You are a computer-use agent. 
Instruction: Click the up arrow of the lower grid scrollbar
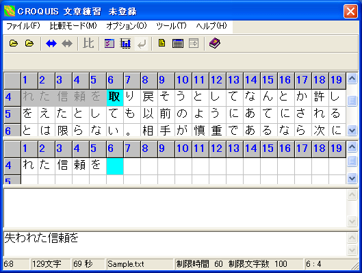(x=352, y=147)
